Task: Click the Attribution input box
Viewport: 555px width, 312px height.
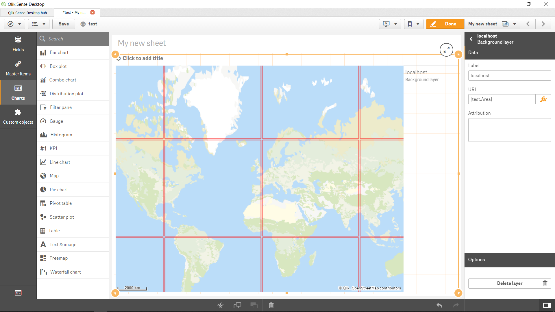Action: (509, 130)
